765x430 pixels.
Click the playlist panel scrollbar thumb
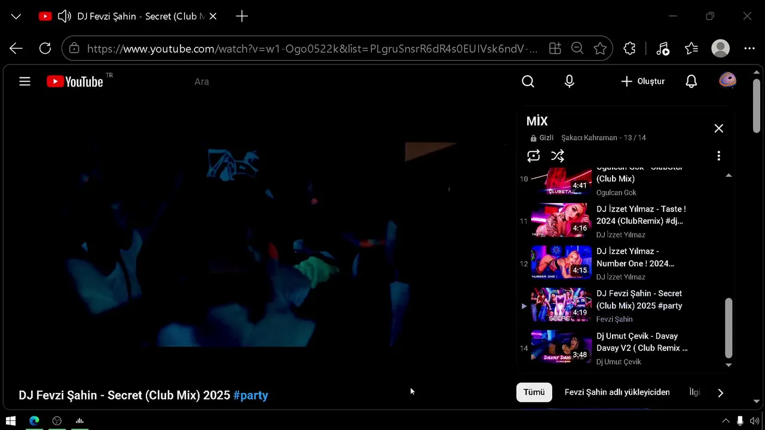729,328
